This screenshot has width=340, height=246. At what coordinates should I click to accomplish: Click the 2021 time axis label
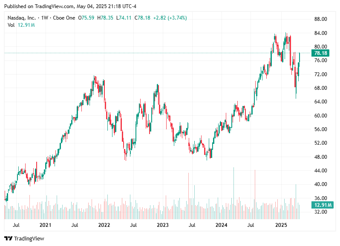[x=45, y=225]
